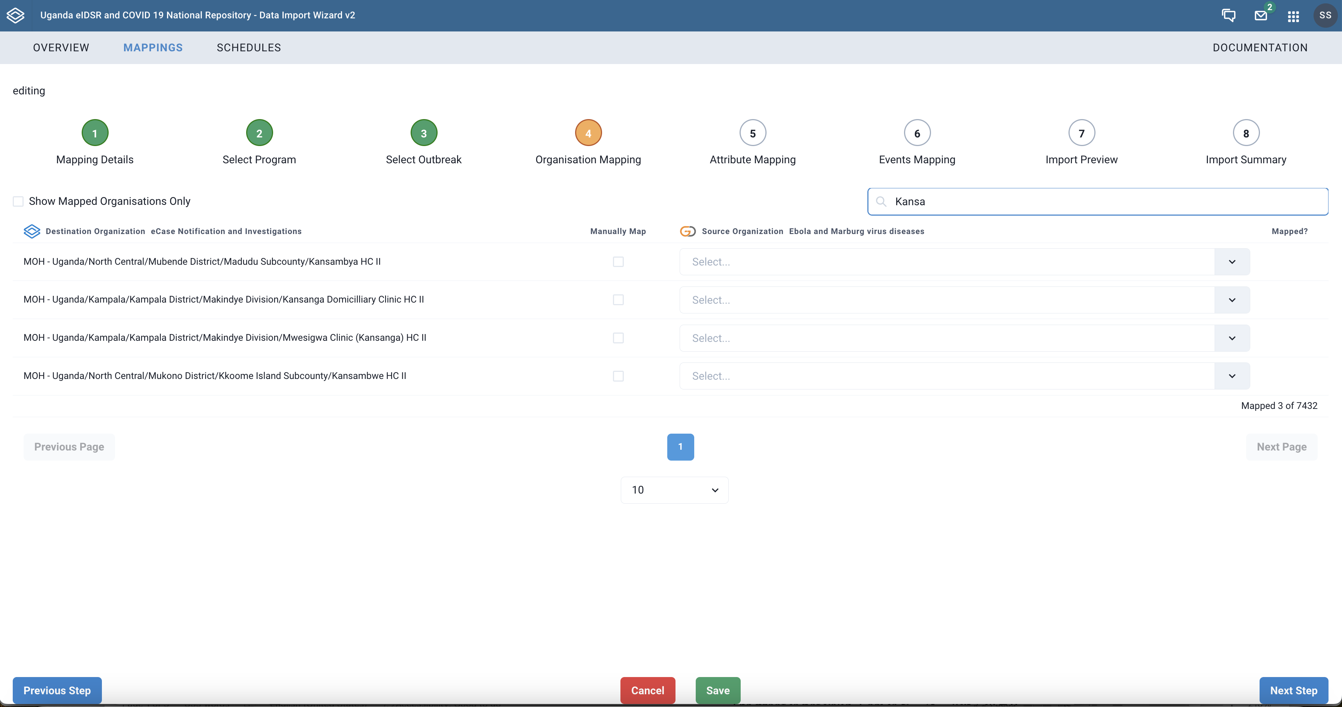Tick Manually Map for Kansambwe HC II
Image resolution: width=1342 pixels, height=707 pixels.
(x=619, y=376)
